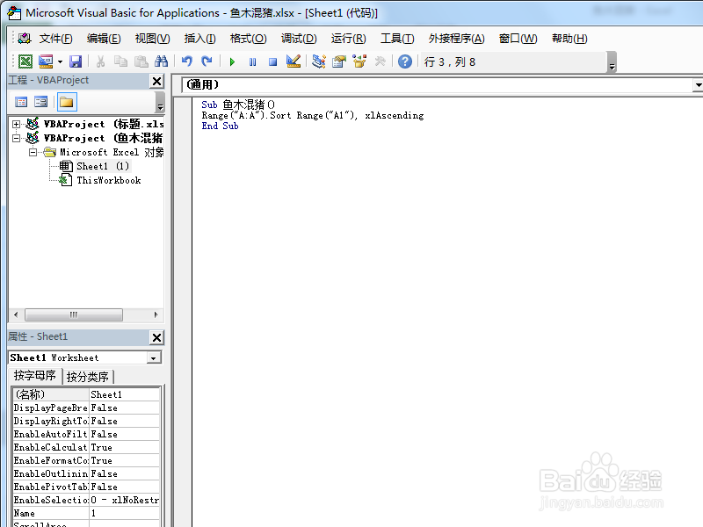The height and width of the screenshot is (527, 703).
Task: Open the 运行(R) menu
Action: (x=348, y=39)
